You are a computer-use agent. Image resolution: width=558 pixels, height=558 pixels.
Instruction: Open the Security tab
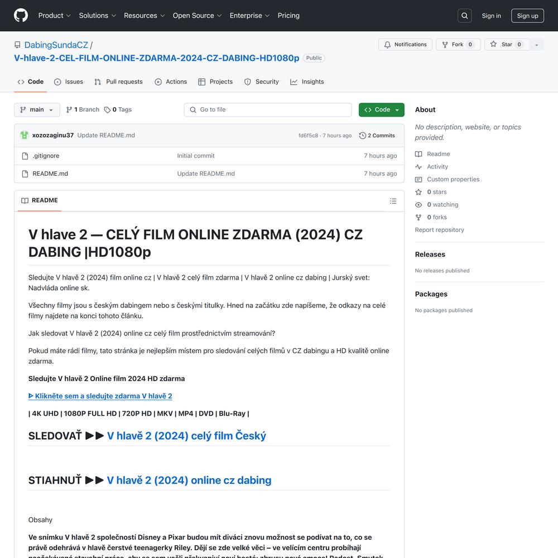(x=262, y=82)
